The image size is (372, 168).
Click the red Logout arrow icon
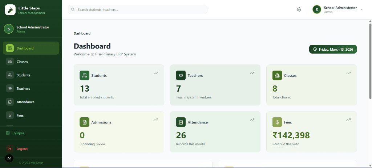[x=10, y=148]
